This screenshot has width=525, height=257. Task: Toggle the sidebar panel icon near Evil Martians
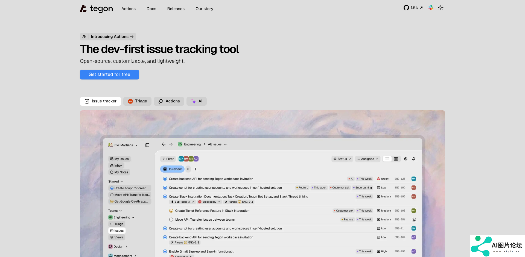coord(147,145)
